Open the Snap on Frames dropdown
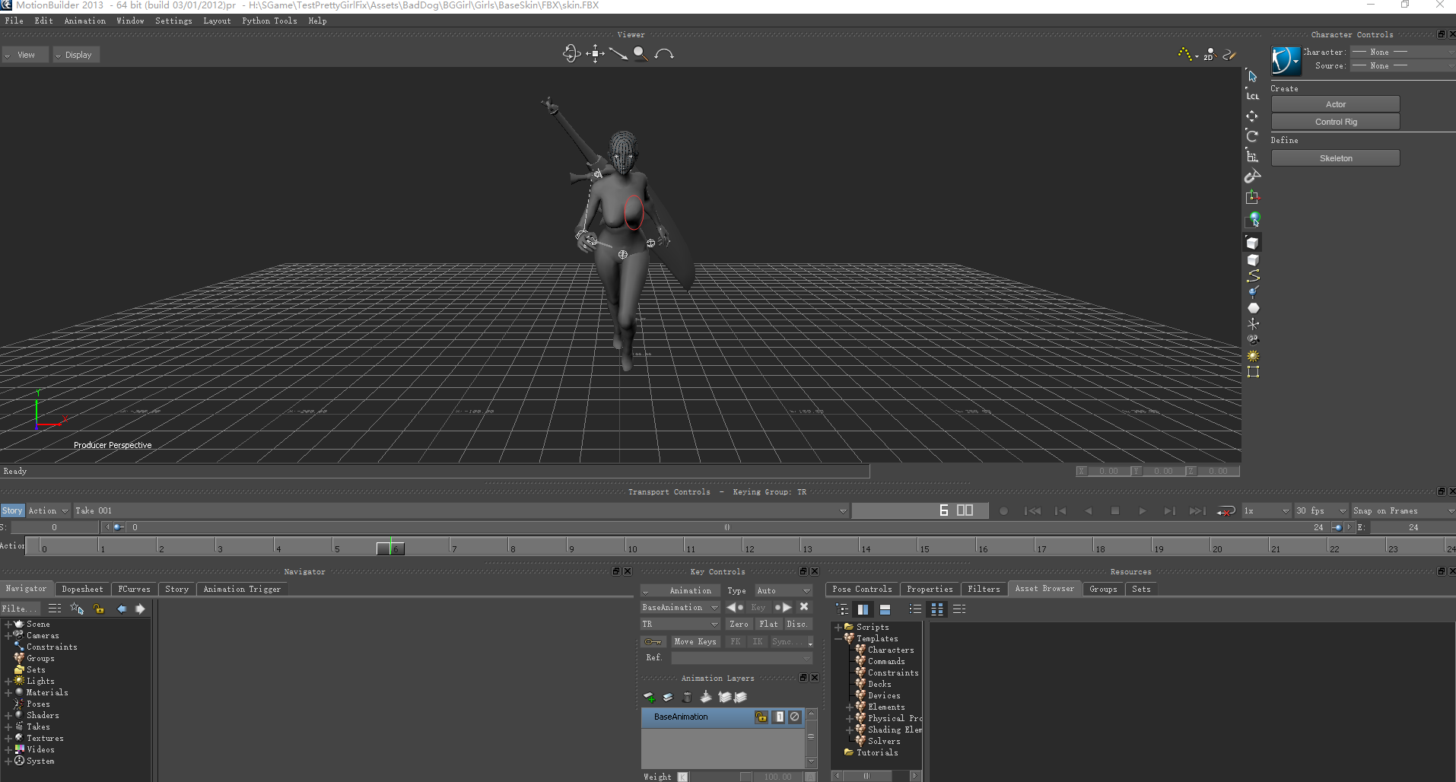 click(x=1404, y=511)
